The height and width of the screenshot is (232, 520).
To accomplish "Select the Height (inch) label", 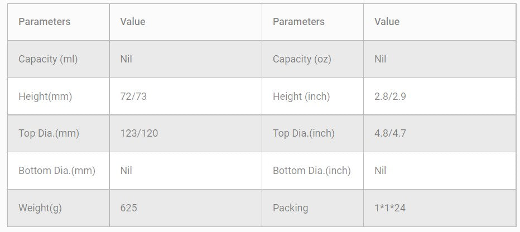I will (301, 96).
